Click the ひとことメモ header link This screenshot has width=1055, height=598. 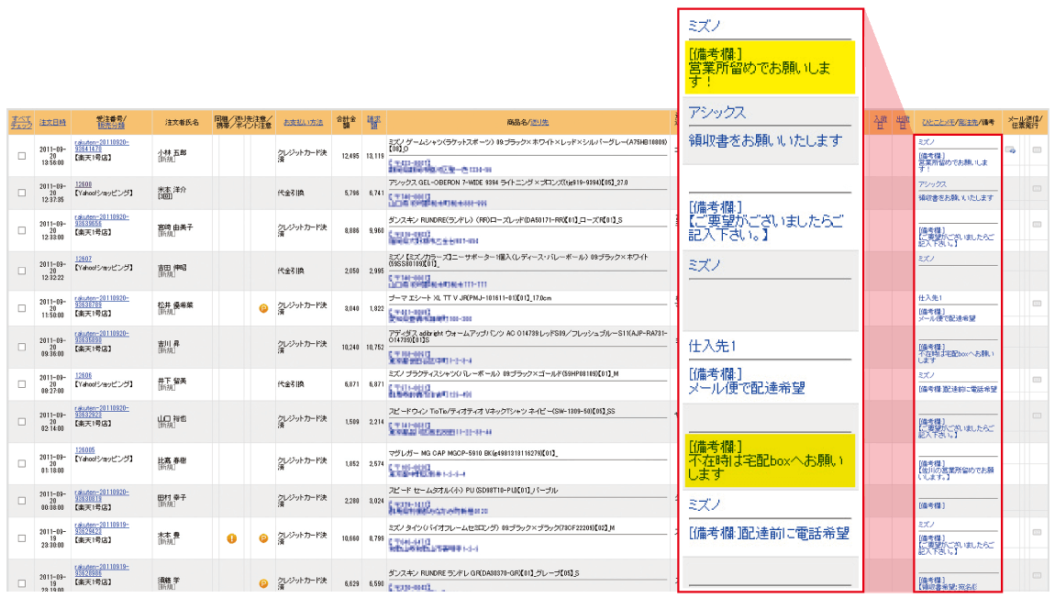(938, 122)
